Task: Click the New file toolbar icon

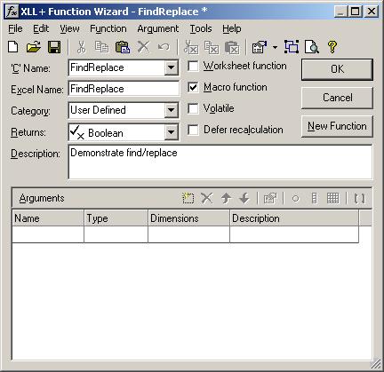Action: (13, 47)
